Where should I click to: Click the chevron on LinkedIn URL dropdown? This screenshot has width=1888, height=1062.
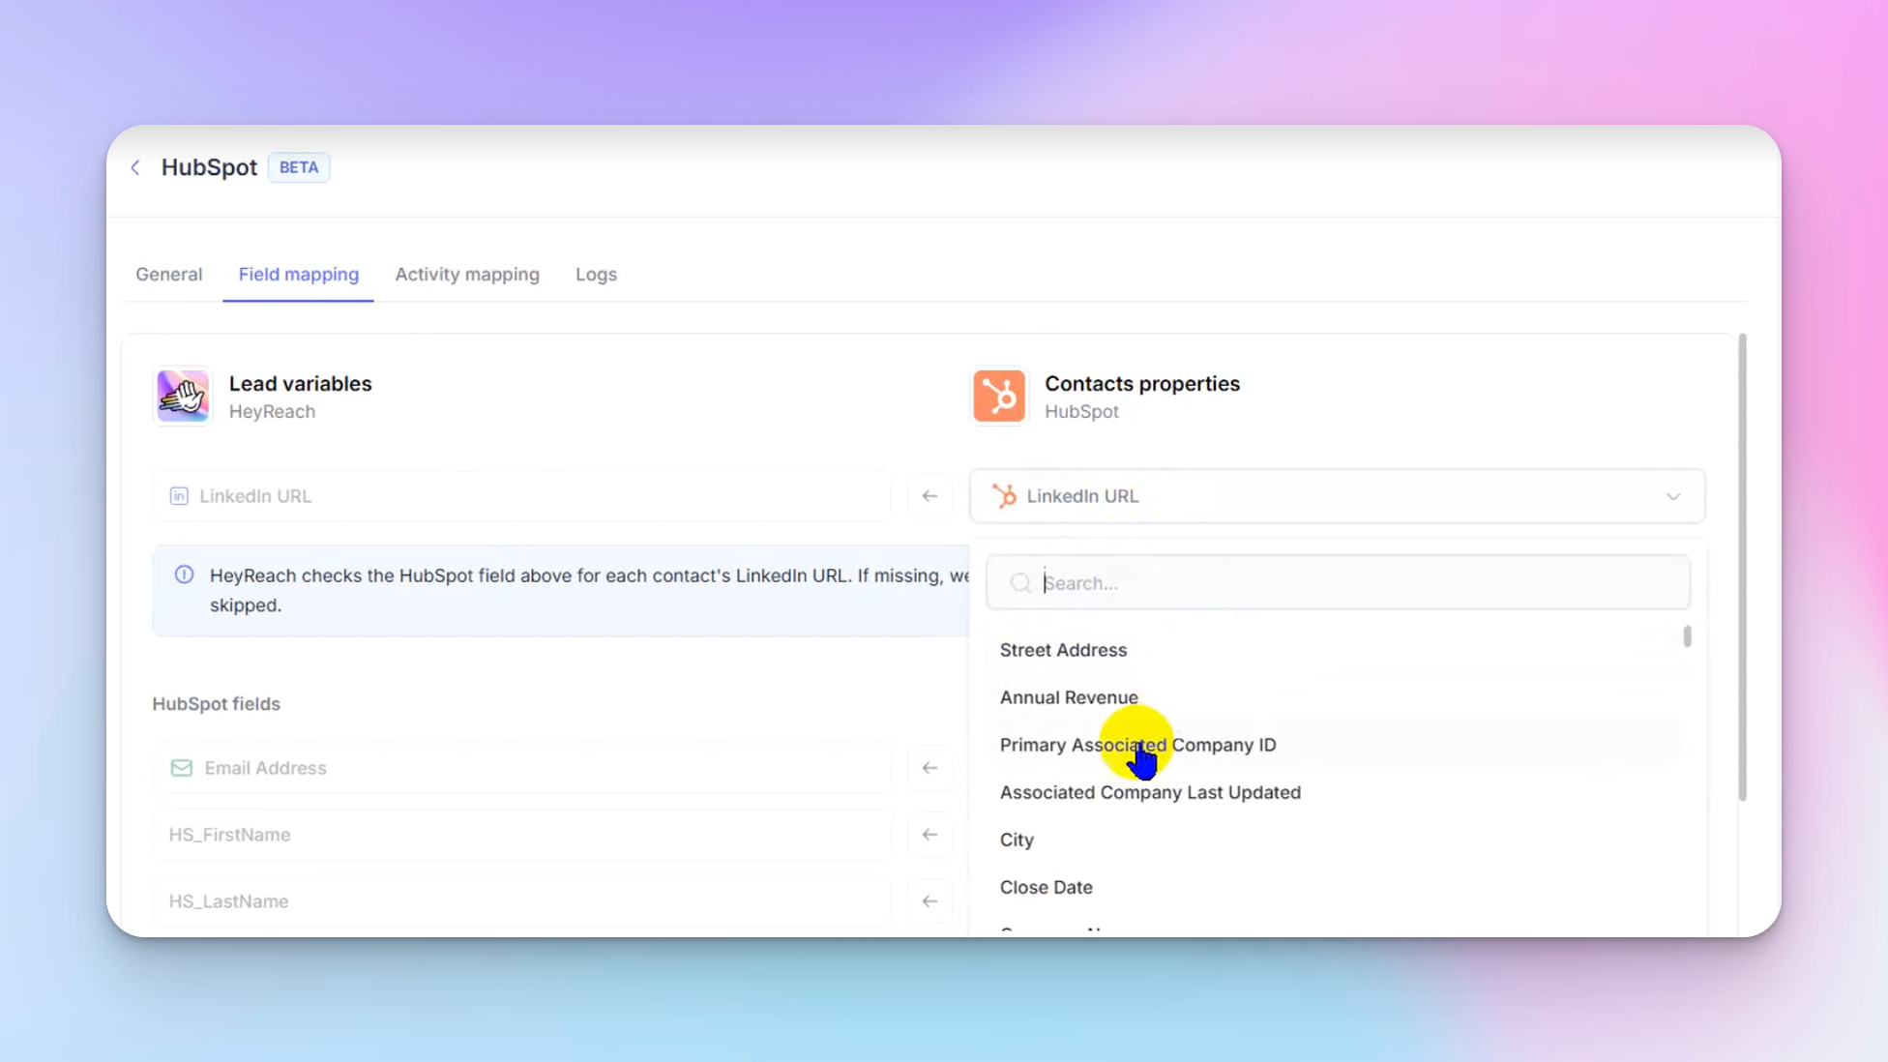pos(1673,497)
